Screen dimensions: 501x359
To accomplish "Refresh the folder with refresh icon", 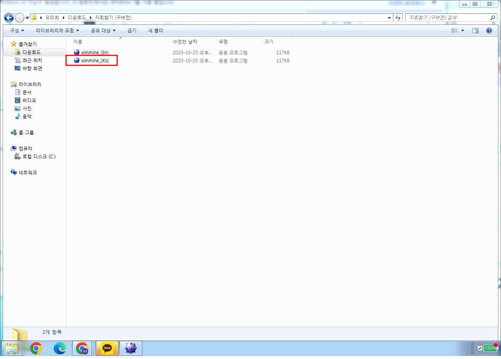I will (398, 18).
